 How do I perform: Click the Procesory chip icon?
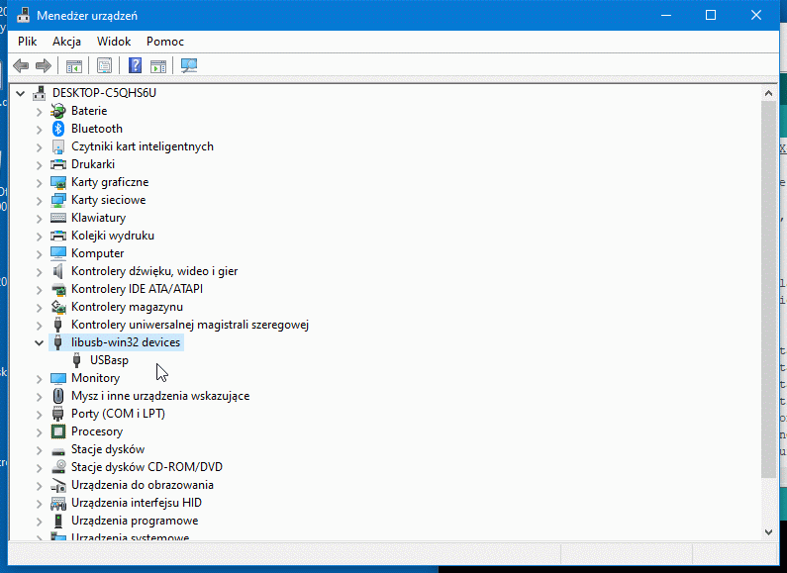click(x=58, y=431)
